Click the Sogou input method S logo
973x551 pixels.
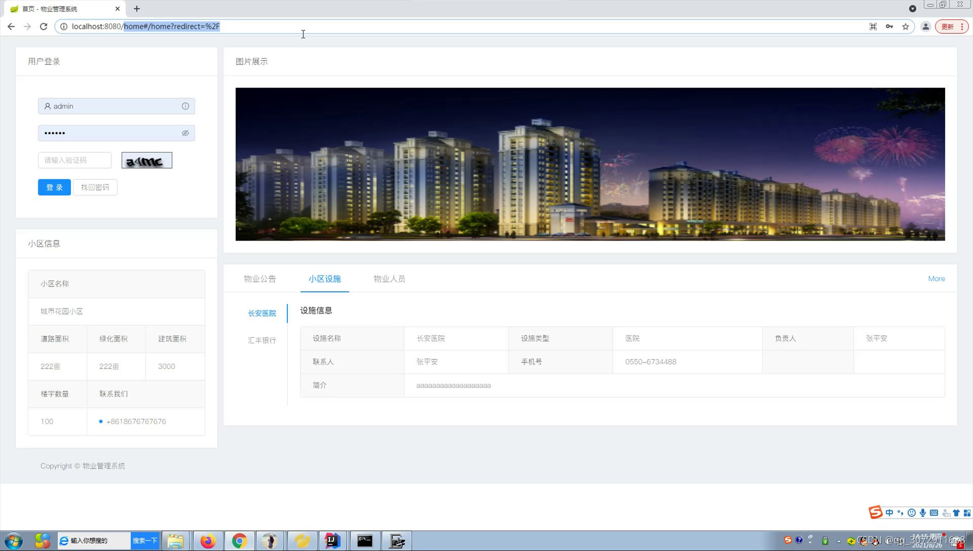pos(875,513)
